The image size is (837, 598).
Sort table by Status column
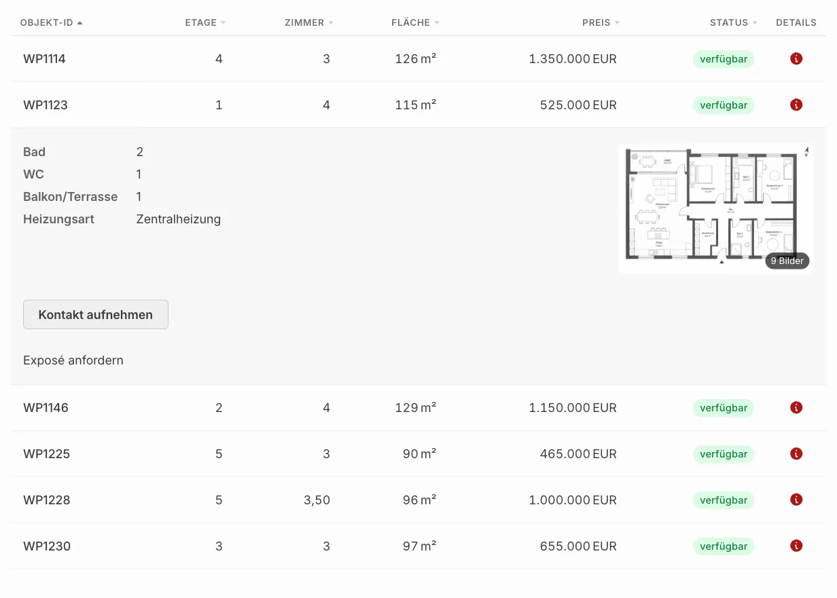[734, 22]
